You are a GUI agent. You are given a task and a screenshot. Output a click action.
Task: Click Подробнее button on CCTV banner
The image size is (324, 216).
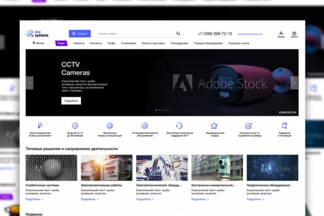click(x=71, y=101)
